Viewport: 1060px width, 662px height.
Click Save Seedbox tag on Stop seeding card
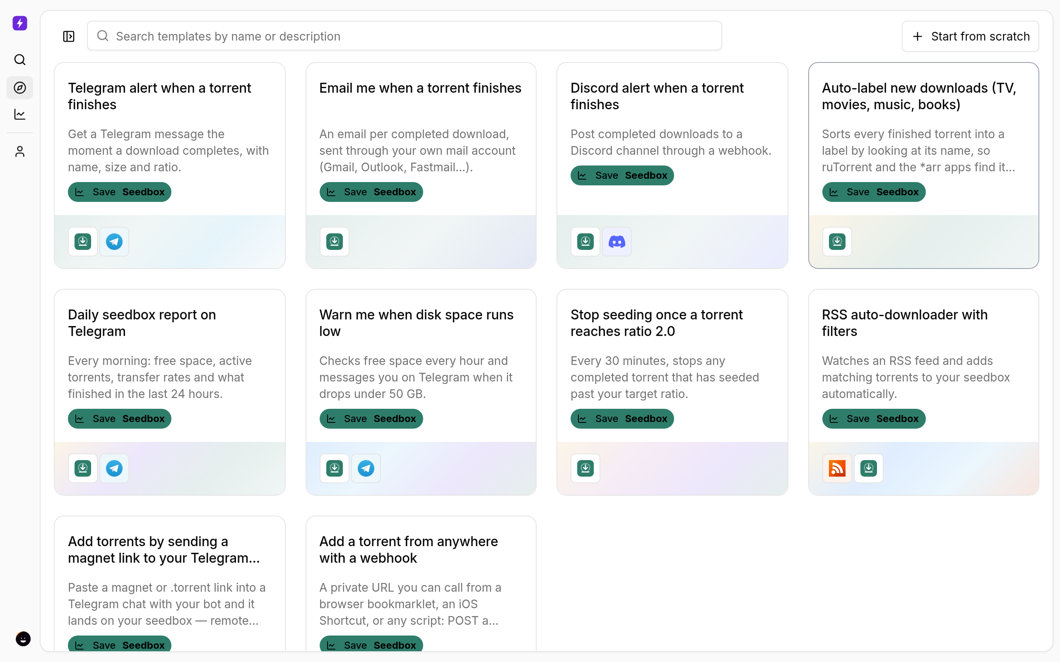622,419
